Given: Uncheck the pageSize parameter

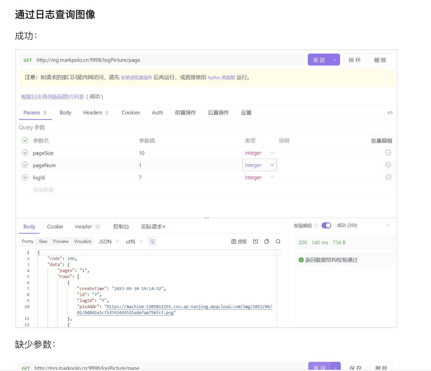Looking at the screenshot, I should [25, 153].
